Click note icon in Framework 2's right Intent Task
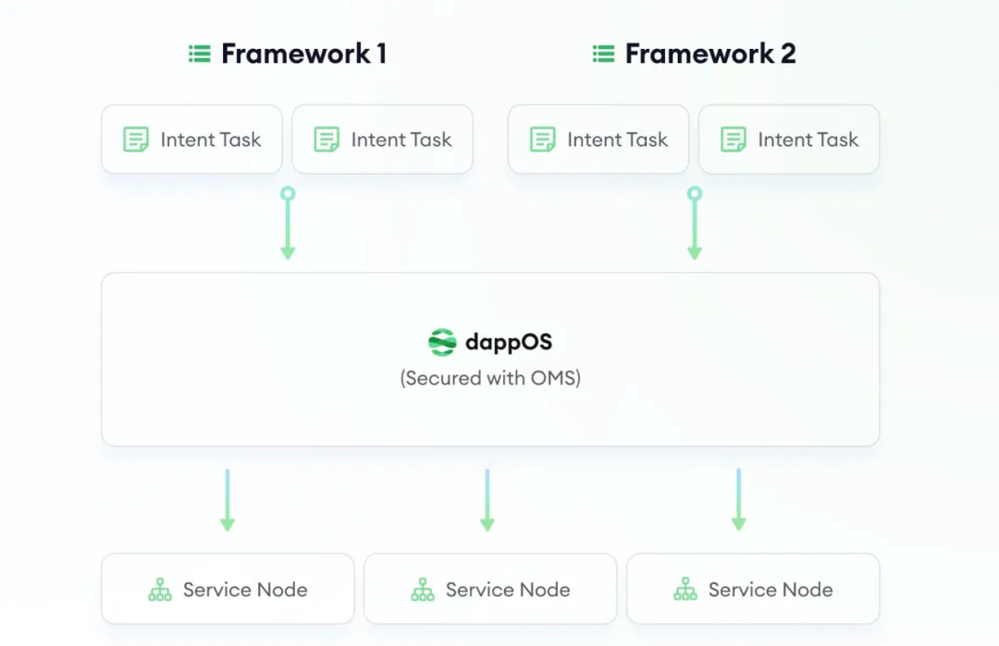Image resolution: width=999 pixels, height=646 pixels. (733, 140)
